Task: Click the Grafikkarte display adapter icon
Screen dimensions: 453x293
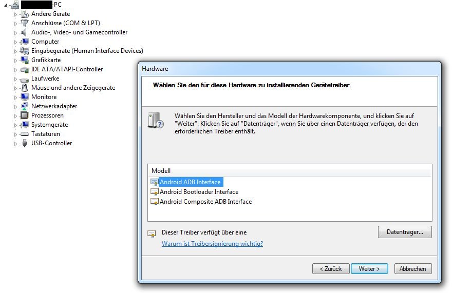Action: pos(25,60)
